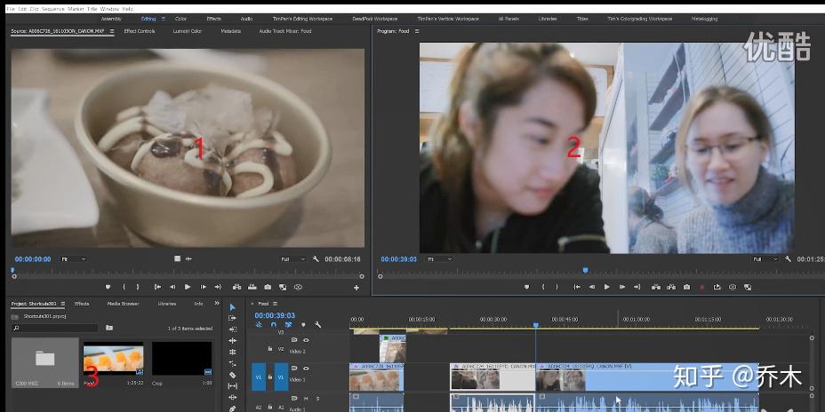Image resolution: width=825 pixels, height=412 pixels.
Task: Open the Sequence menu
Action: (52, 9)
